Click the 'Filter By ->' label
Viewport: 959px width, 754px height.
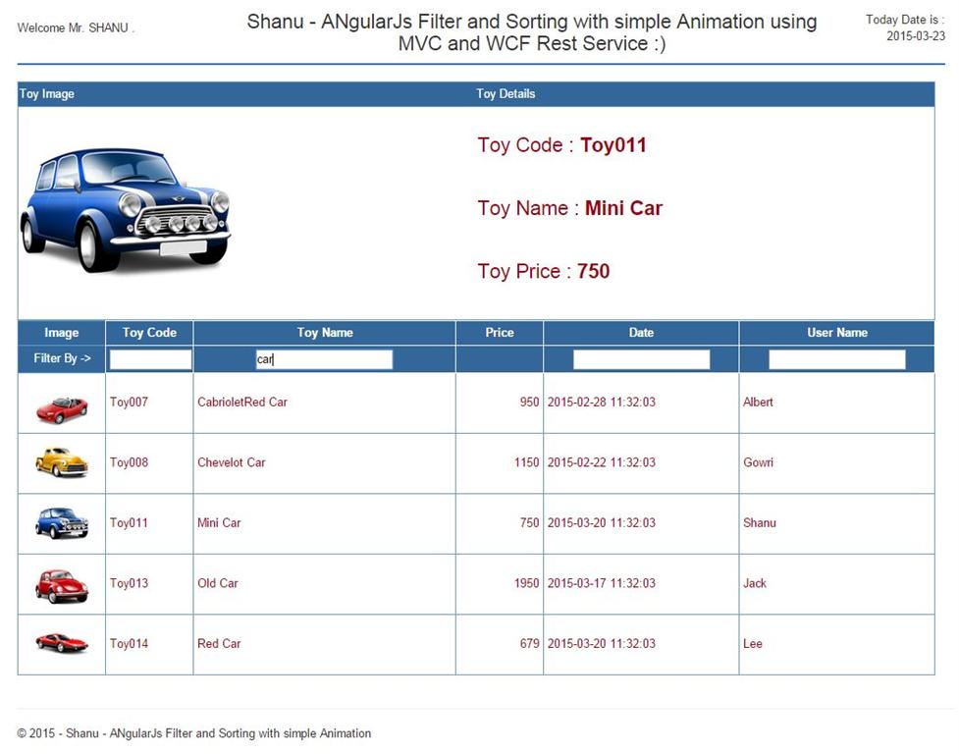pos(62,358)
